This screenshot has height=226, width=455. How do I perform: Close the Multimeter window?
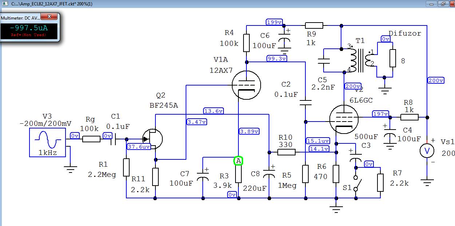point(49,17)
